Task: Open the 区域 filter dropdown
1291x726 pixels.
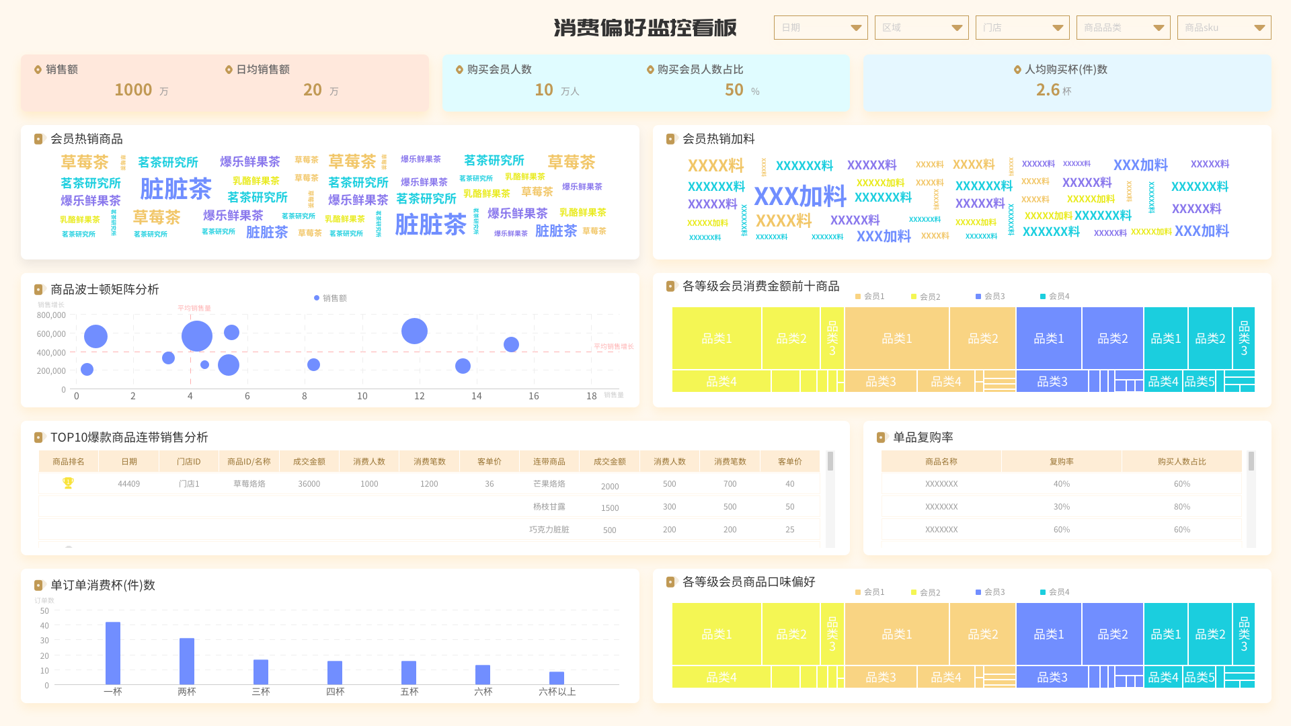Action: click(921, 28)
